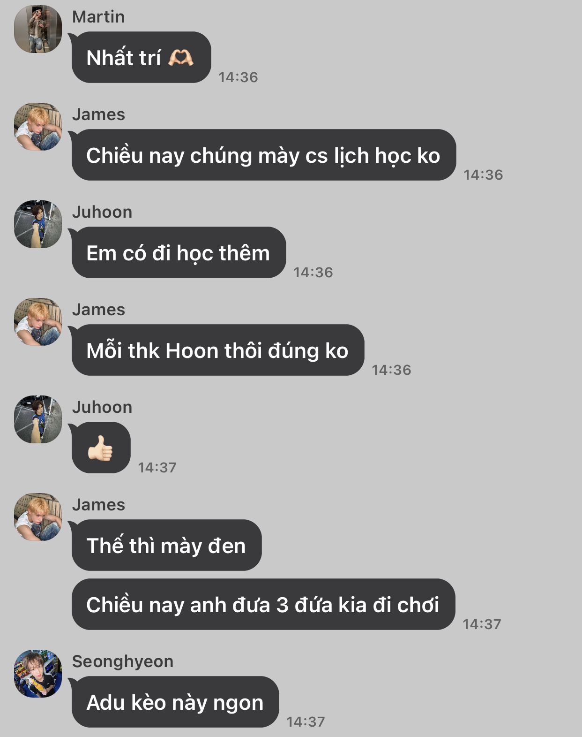This screenshot has height=737, width=582.
Task: Select message "Mỗi thk Hoon thôi đúng ko"
Action: pos(217,350)
